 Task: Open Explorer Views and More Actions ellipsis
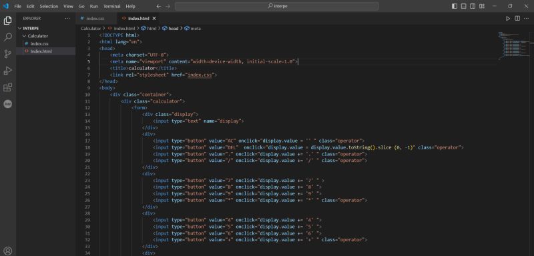click(67, 19)
